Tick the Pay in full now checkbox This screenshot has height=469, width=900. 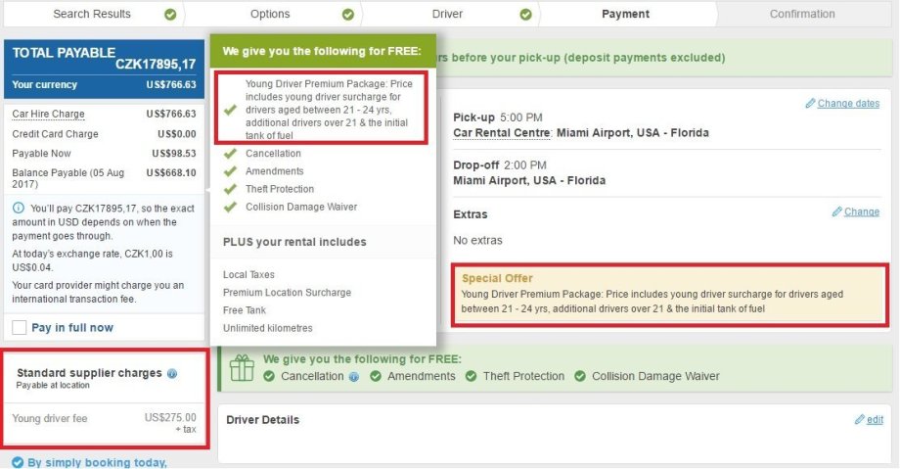(20, 327)
